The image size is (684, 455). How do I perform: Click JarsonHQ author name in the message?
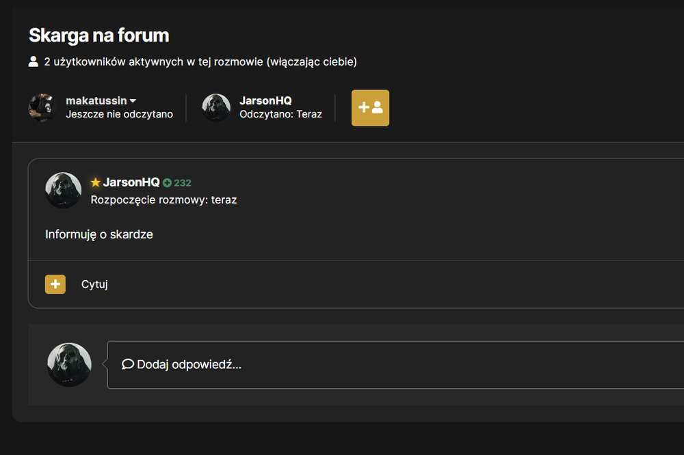point(131,182)
